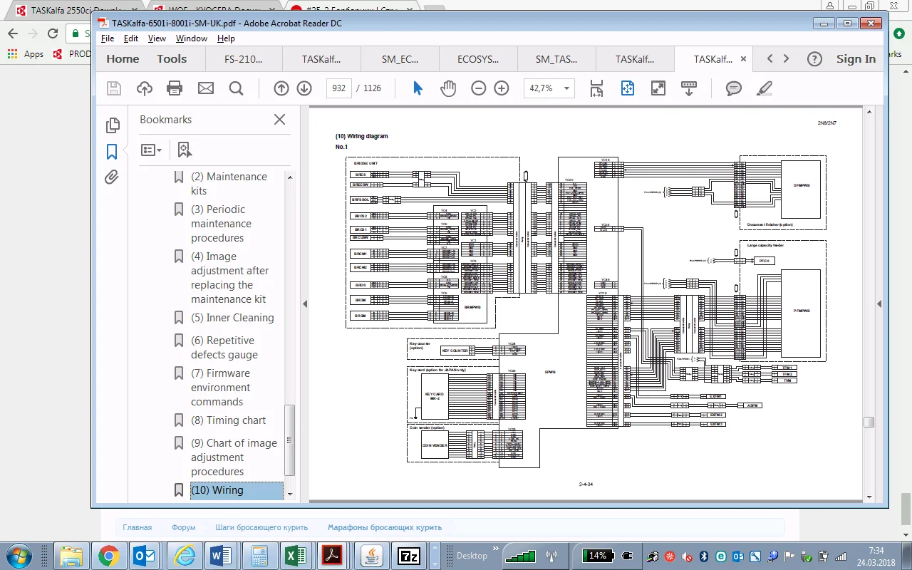This screenshot has width=912, height=570.
Task: Open the Find text magnifier tool
Action: pyautogui.click(x=237, y=88)
